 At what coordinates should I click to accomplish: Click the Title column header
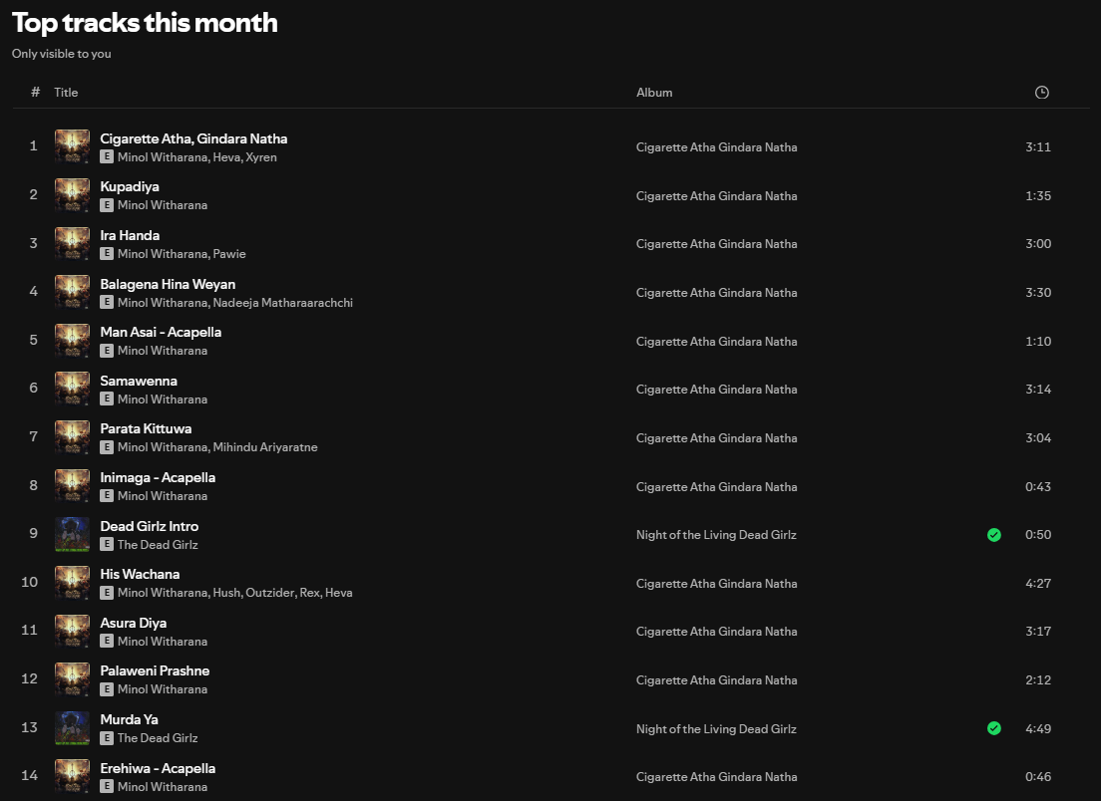66,93
